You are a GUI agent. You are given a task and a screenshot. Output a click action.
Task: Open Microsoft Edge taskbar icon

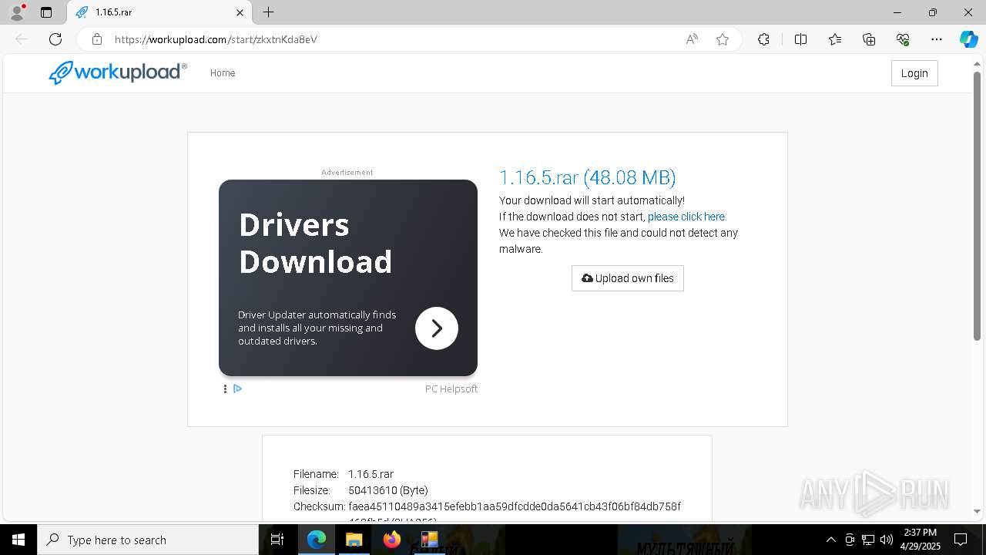pyautogui.click(x=317, y=540)
